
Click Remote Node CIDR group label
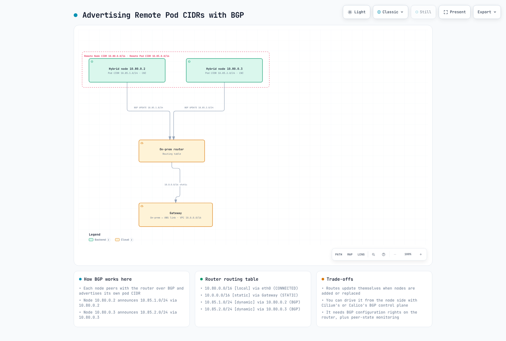pos(126,56)
